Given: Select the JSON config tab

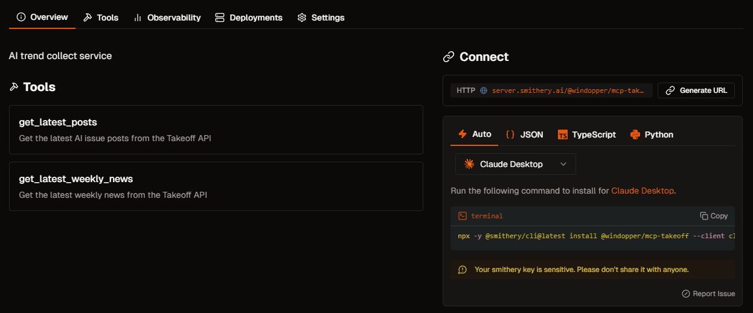Looking at the screenshot, I should click(524, 134).
